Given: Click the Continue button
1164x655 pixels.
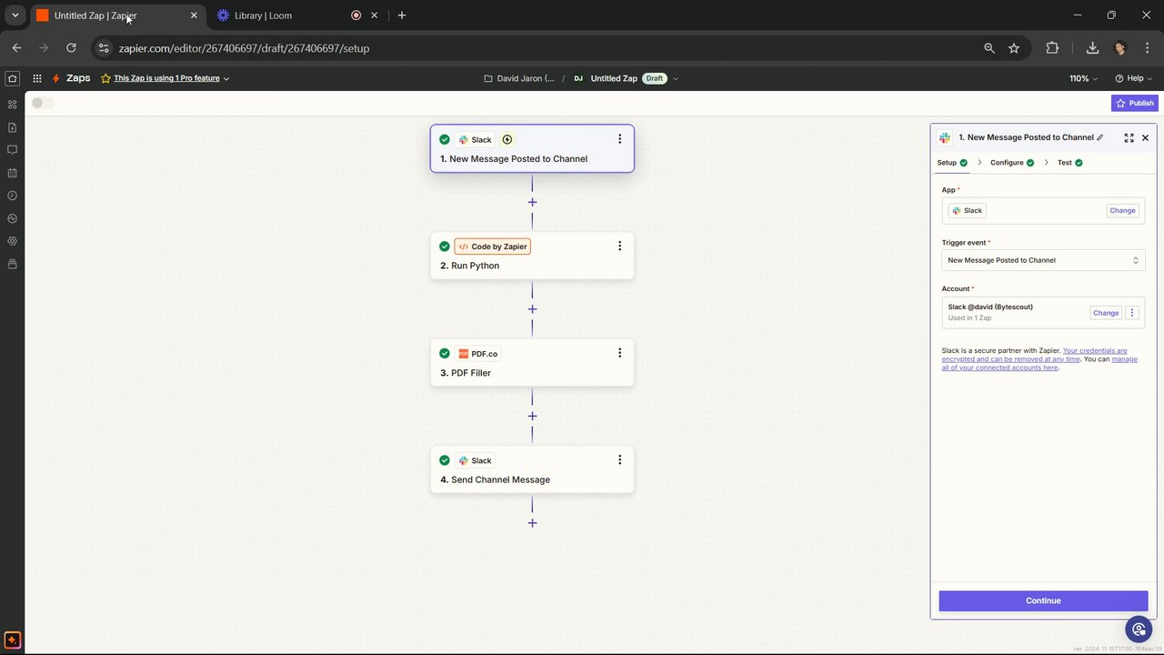Looking at the screenshot, I should [1043, 600].
